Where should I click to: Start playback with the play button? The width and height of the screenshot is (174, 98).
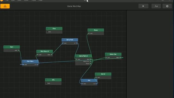[143, 6]
